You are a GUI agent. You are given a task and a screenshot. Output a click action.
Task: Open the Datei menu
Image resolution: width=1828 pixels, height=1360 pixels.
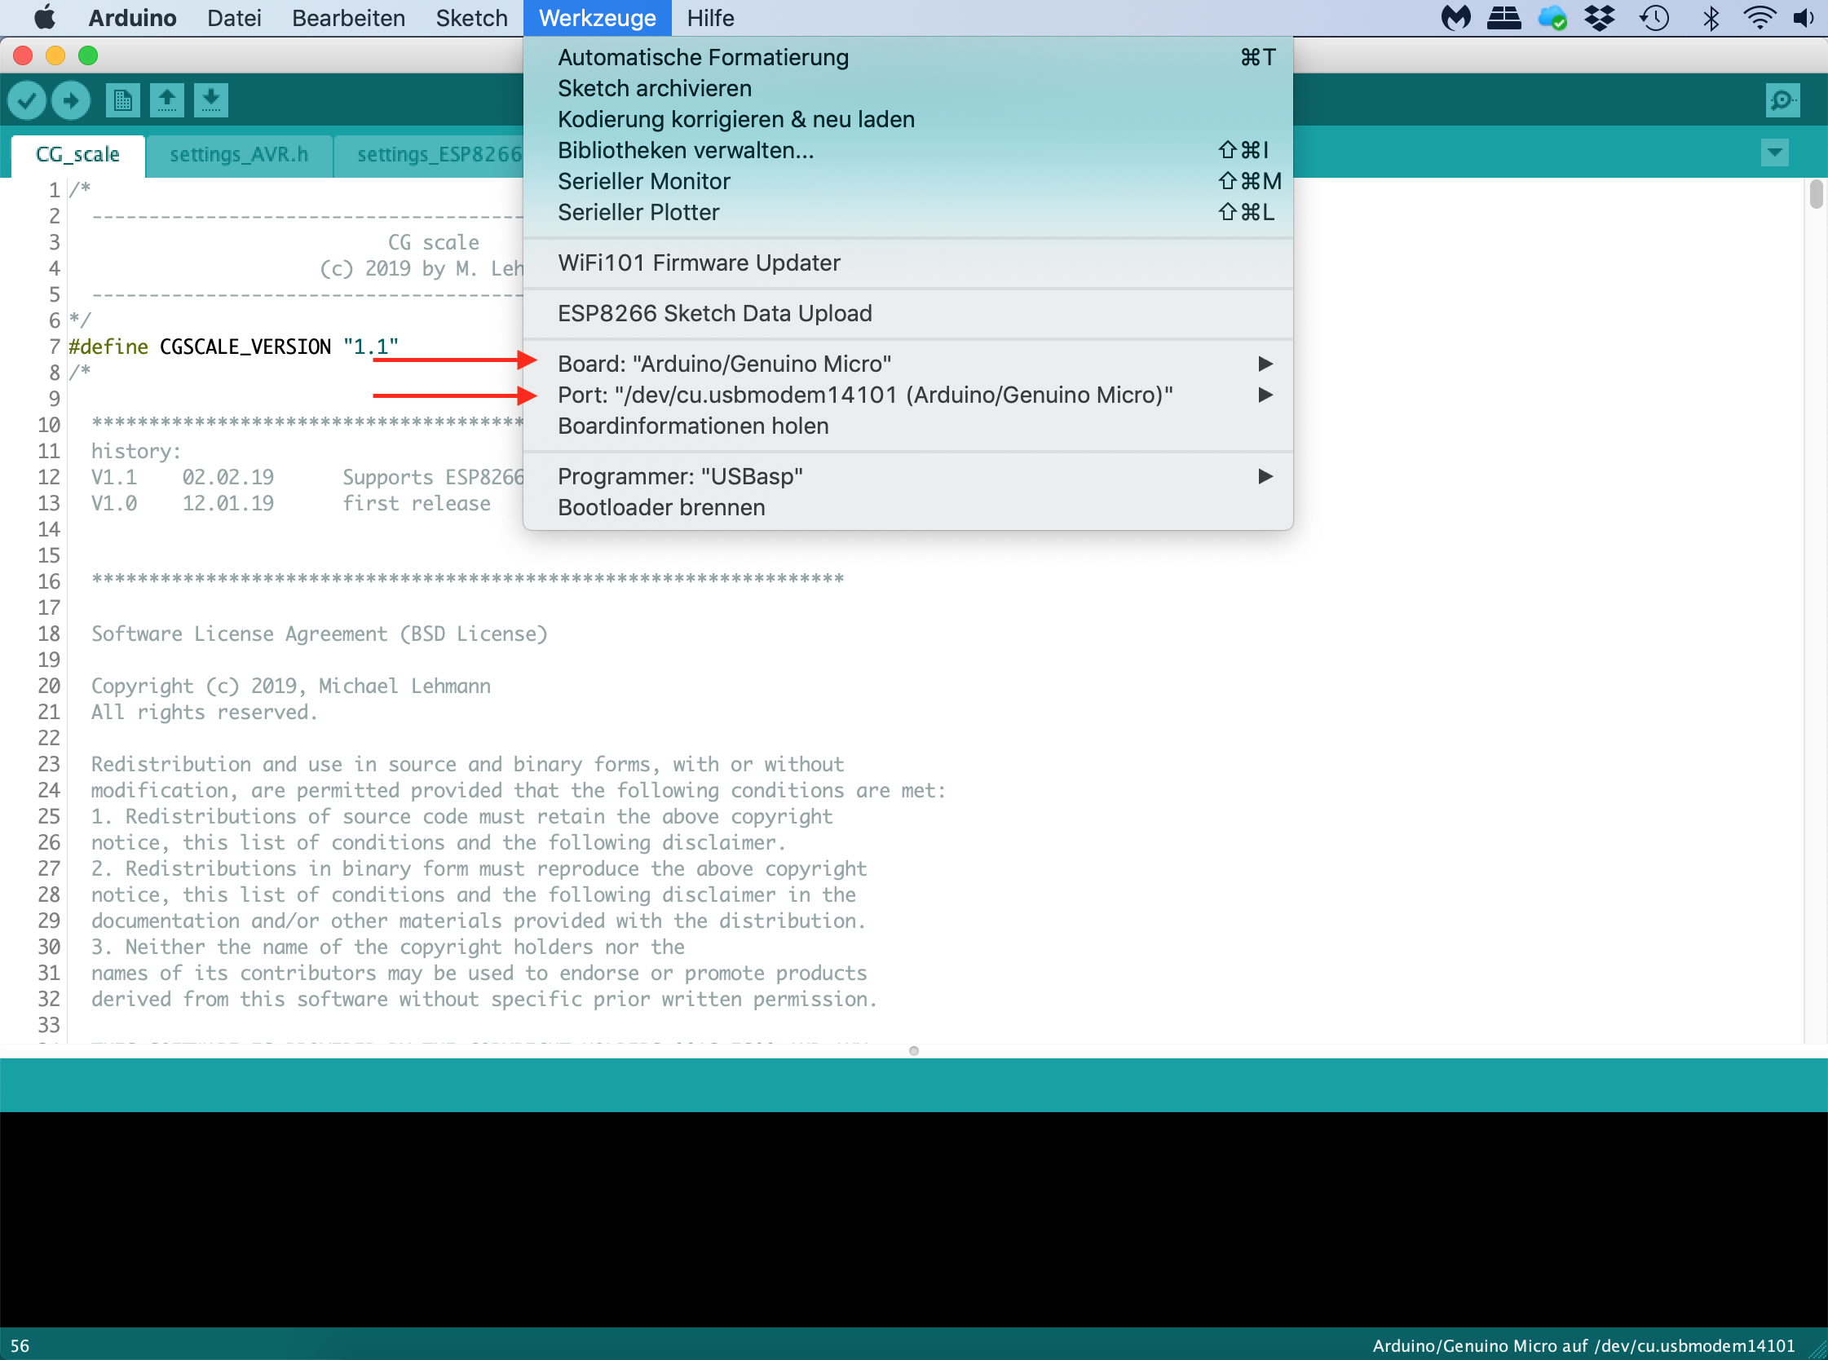(234, 17)
